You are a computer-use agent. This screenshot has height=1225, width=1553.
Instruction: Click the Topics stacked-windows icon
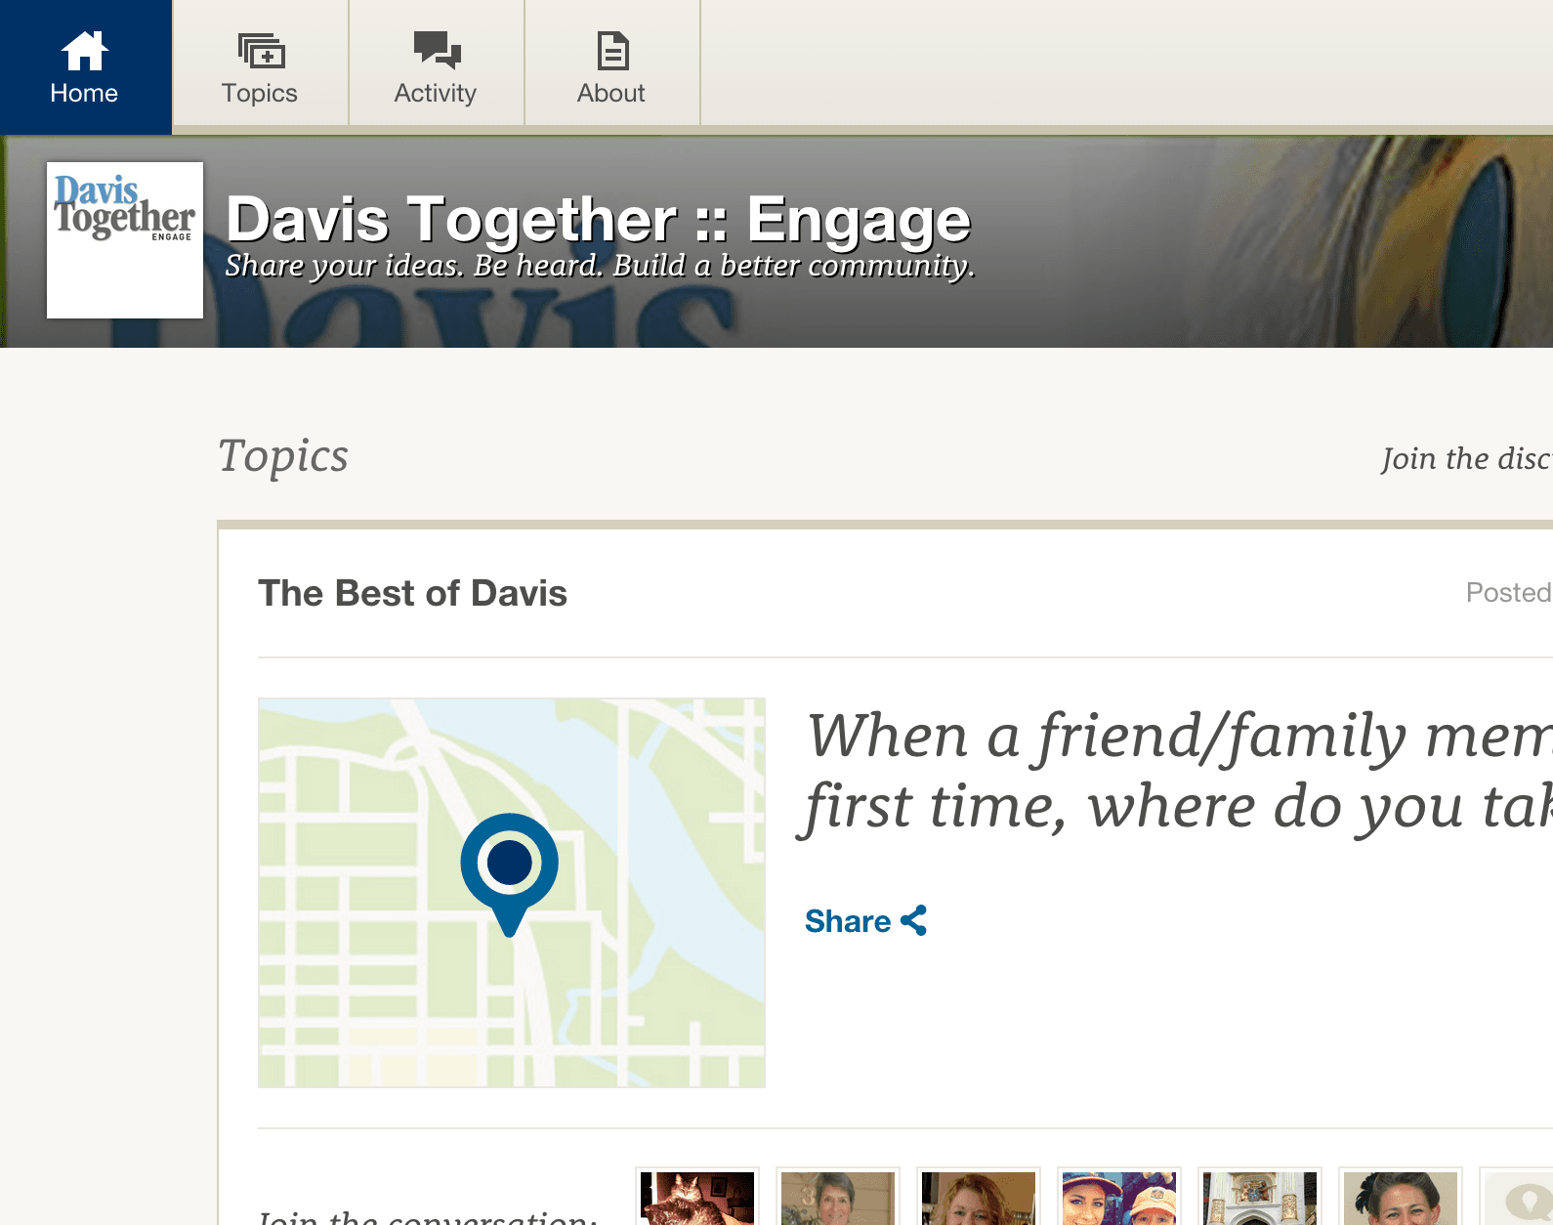(261, 51)
